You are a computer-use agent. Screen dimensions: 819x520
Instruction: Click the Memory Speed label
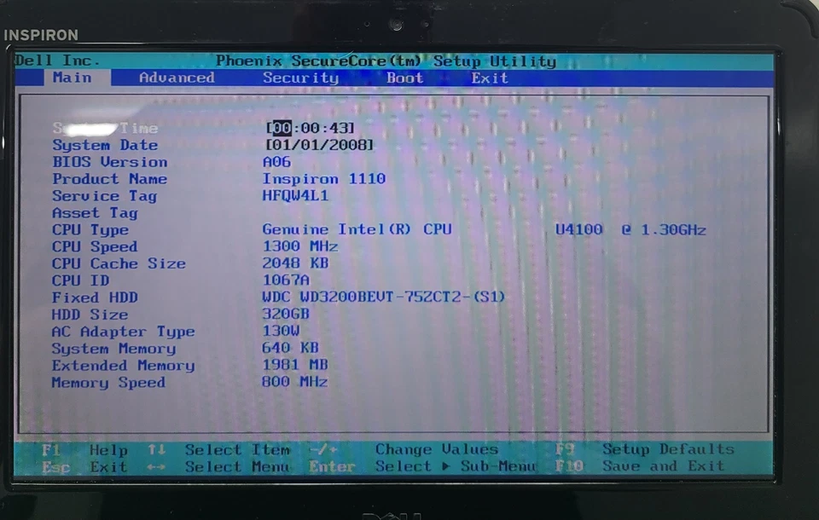pyautogui.click(x=108, y=383)
